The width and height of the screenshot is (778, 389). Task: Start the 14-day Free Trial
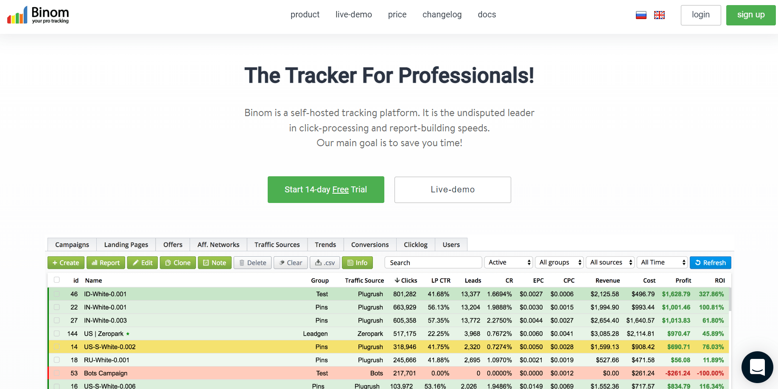click(326, 189)
